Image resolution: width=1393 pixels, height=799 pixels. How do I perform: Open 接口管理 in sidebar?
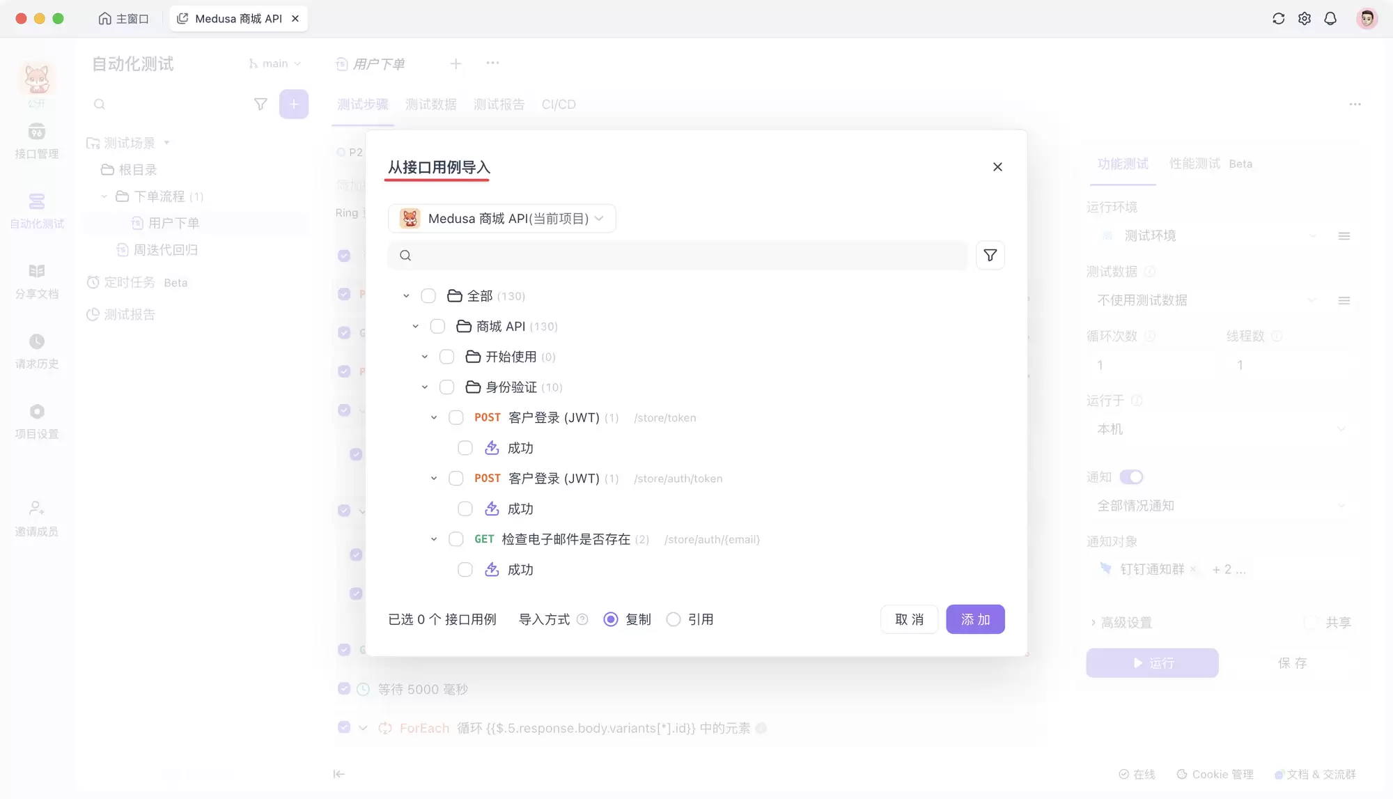tap(37, 141)
